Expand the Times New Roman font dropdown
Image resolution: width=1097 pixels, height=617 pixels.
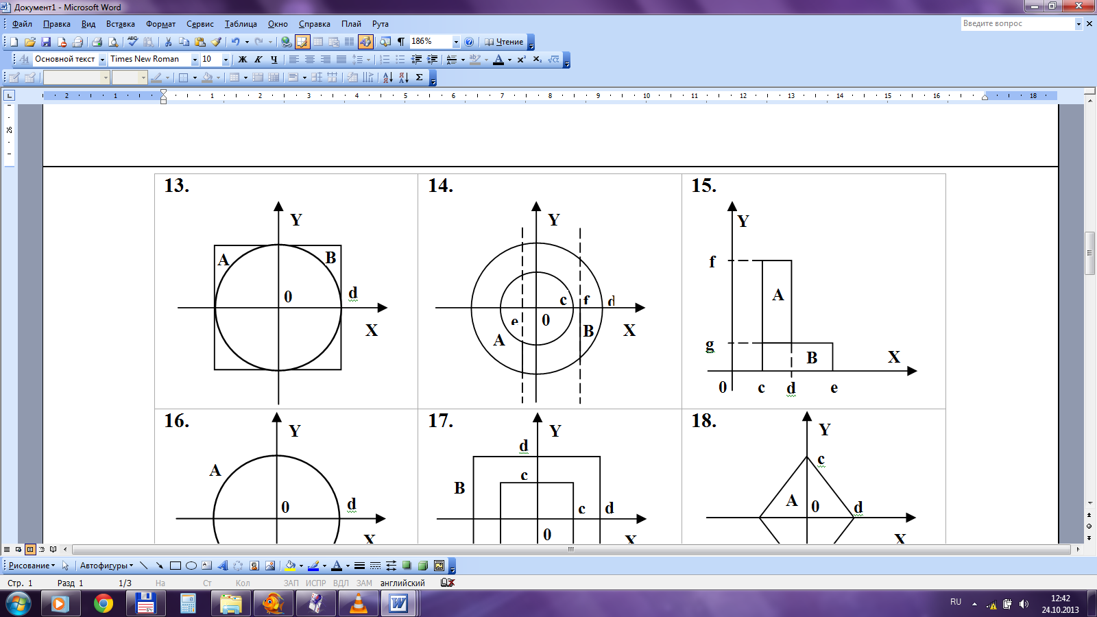[x=195, y=60]
